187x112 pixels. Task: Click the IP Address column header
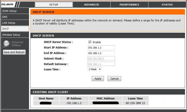74,98
